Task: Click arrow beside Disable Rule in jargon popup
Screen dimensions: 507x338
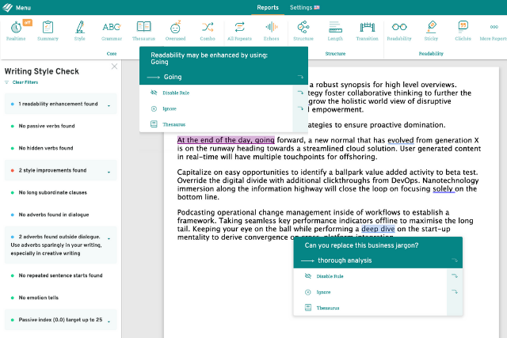Action: pos(455,276)
